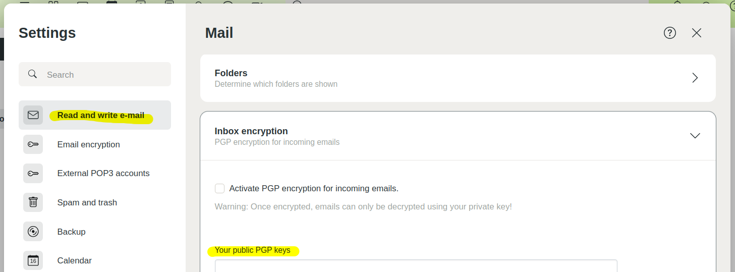Open the Email encryption settings page

coord(88,144)
